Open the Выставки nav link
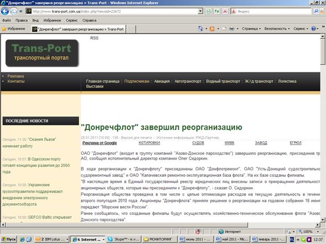Image resolution: width=326 pixels, height=244 pixels. pos(95,87)
